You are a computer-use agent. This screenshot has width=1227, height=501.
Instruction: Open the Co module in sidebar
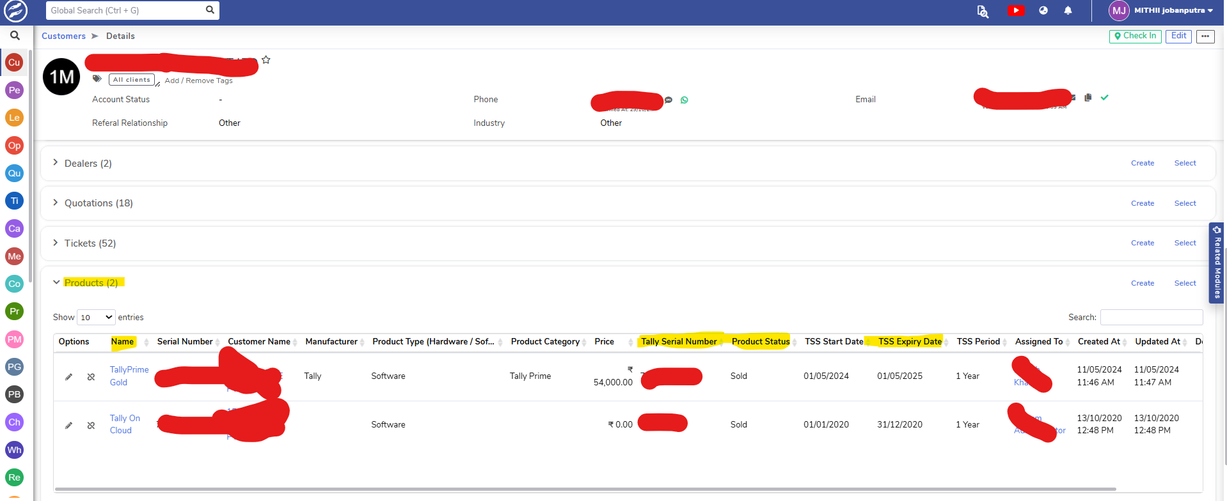[x=14, y=284]
